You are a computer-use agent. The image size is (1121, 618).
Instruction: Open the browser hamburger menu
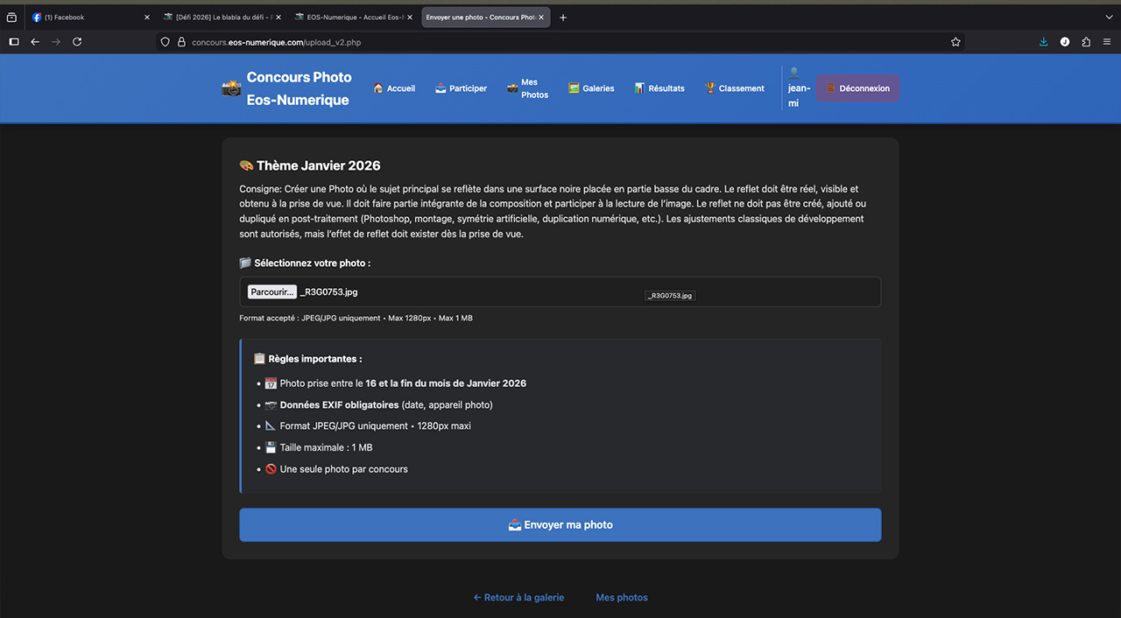(1107, 42)
